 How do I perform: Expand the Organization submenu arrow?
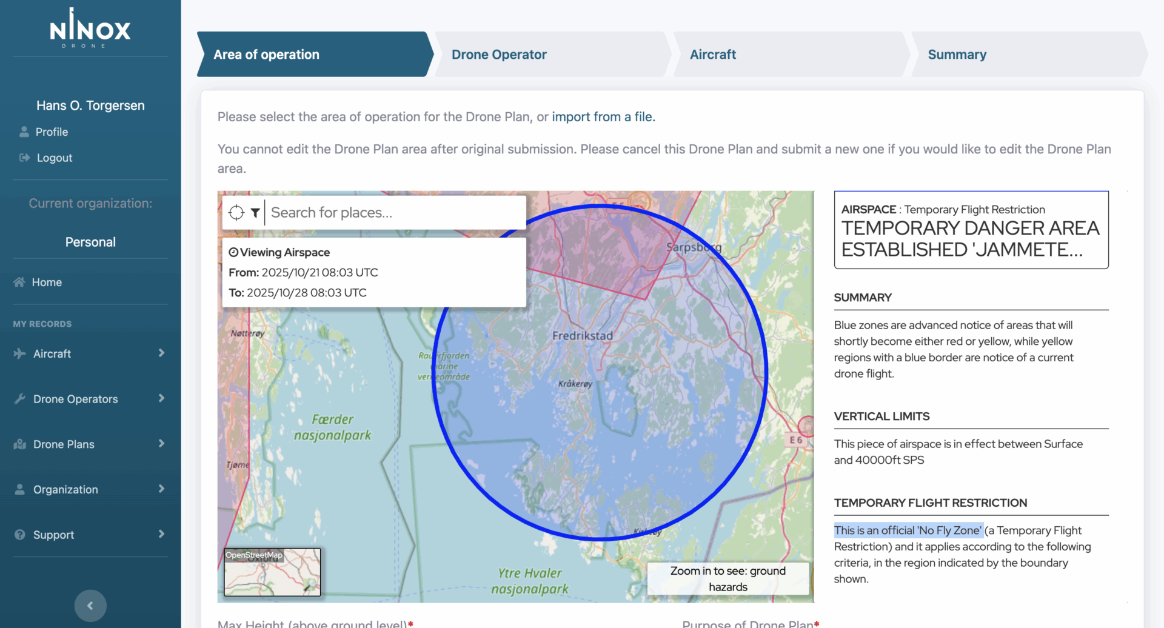coord(161,489)
